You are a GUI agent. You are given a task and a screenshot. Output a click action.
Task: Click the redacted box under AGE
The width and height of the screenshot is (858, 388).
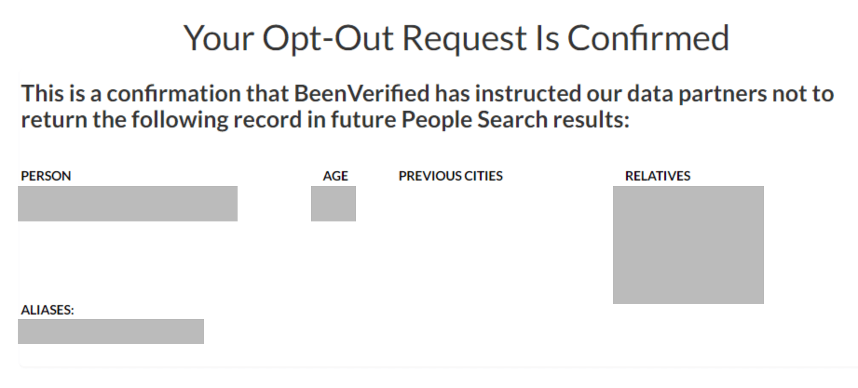coord(334,204)
